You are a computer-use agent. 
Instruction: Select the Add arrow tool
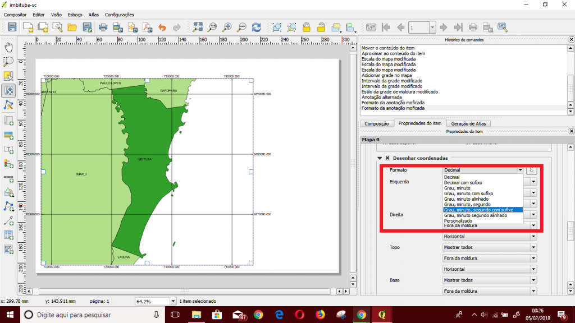coord(8,220)
